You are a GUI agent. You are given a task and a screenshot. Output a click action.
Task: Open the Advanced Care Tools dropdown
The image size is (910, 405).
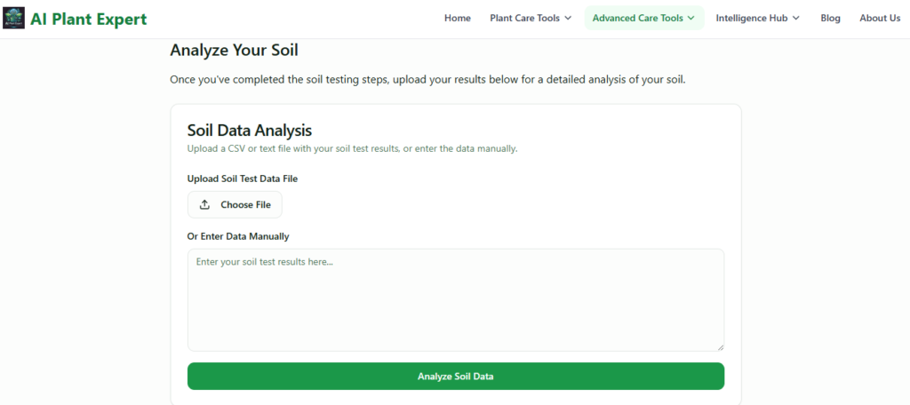click(x=643, y=19)
